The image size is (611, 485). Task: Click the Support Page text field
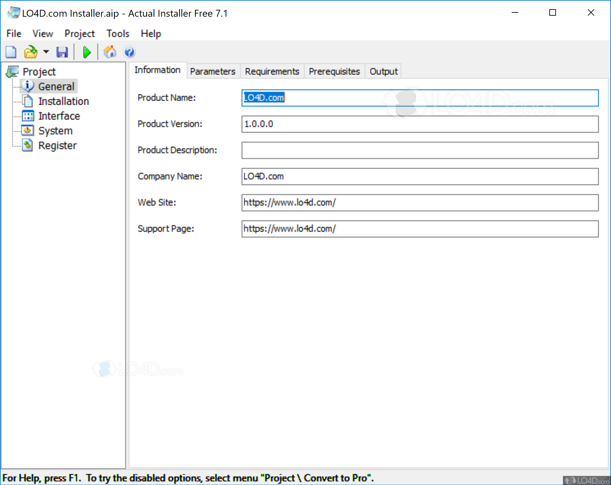[420, 229]
